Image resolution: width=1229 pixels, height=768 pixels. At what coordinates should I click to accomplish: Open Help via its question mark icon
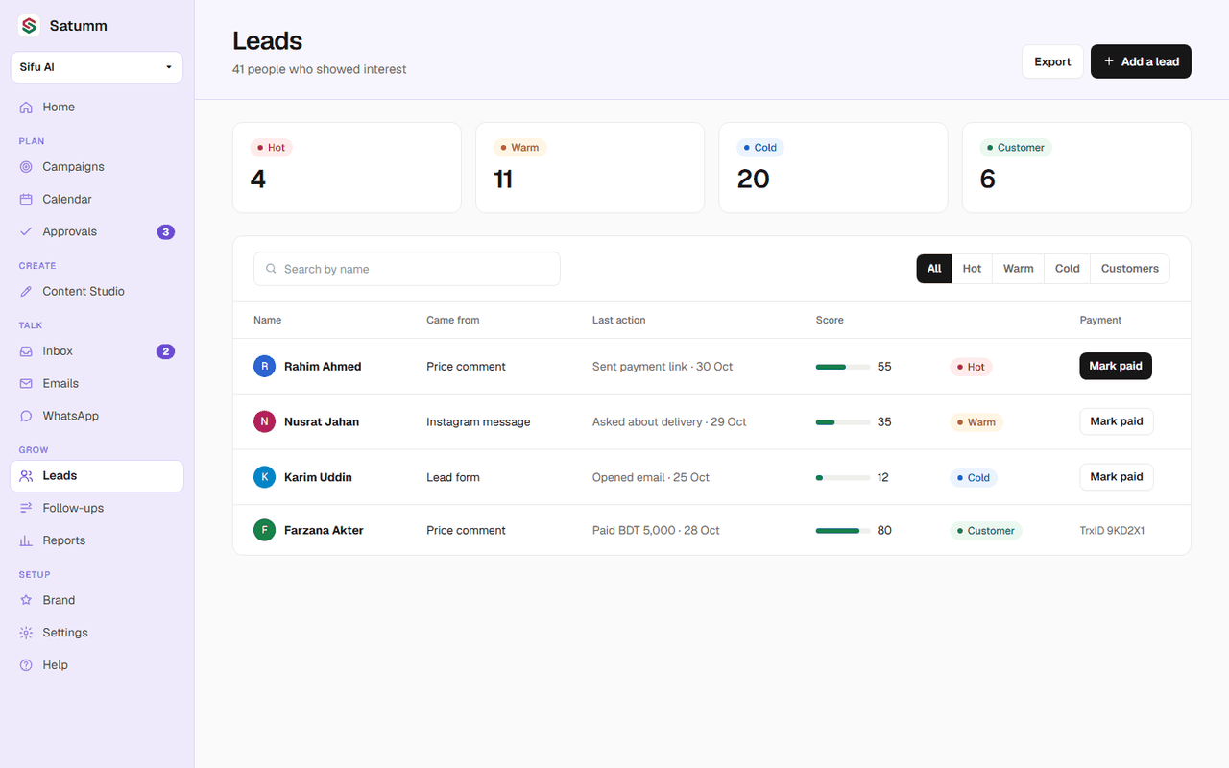[26, 666]
